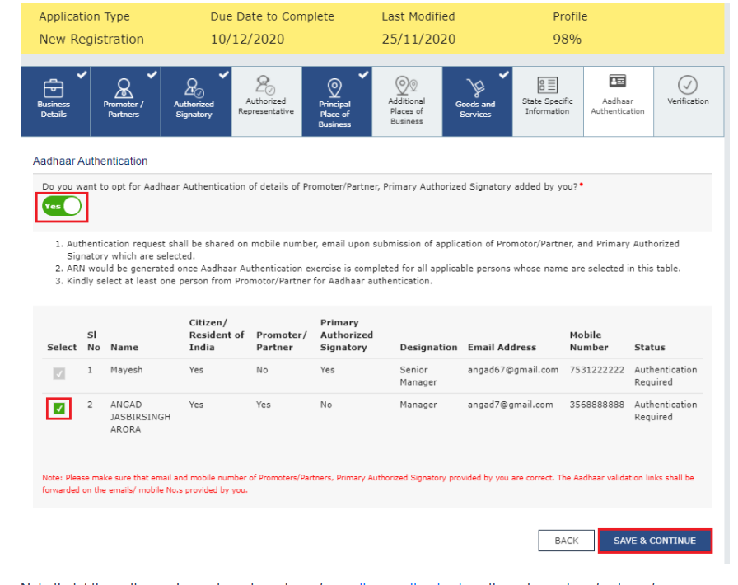Viewport: 738px width, 585px height.
Task: Click the BACK button
Action: pos(566,541)
